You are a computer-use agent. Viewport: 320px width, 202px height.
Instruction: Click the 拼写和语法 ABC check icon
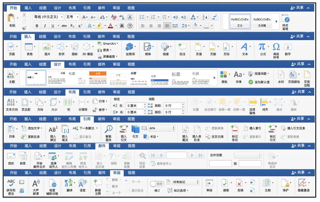tap(11, 183)
